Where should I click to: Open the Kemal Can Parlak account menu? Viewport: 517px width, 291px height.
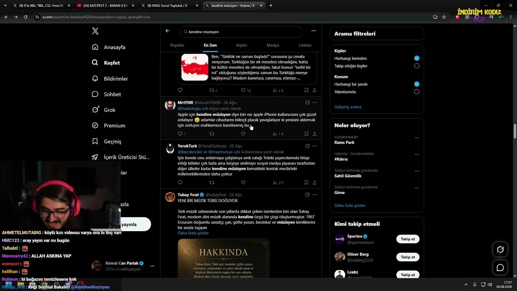coord(152,266)
